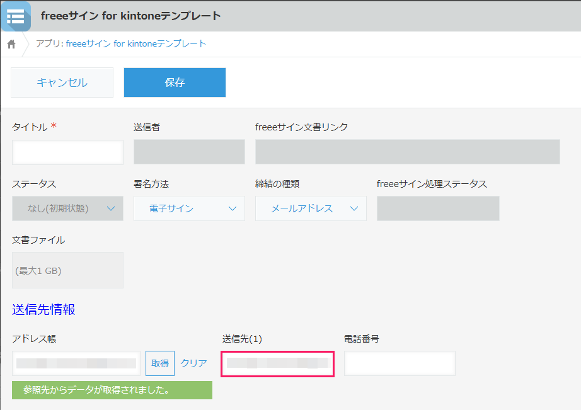Screen dimensions: 581x410
Task: Go to home via house icon
Action: point(11,44)
